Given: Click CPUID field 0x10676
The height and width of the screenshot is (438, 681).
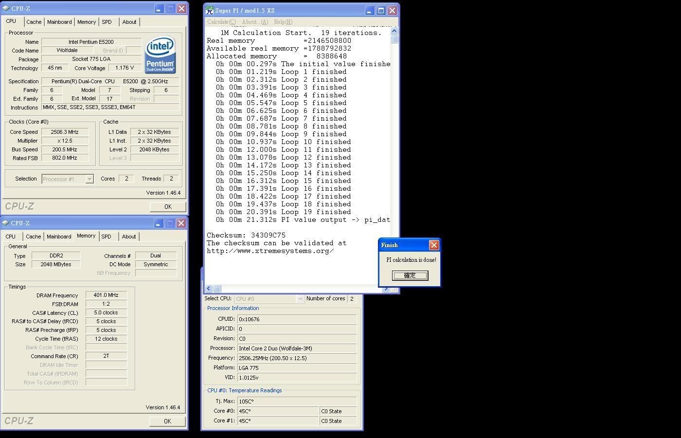Looking at the screenshot, I should [297, 319].
